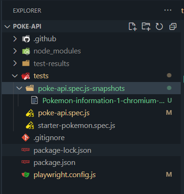Click the Playwright masks icon
Image resolution: width=184 pixels, height=194 pixels.
[25, 174]
